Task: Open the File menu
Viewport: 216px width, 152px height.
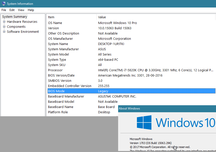Action: click(x=4, y=10)
